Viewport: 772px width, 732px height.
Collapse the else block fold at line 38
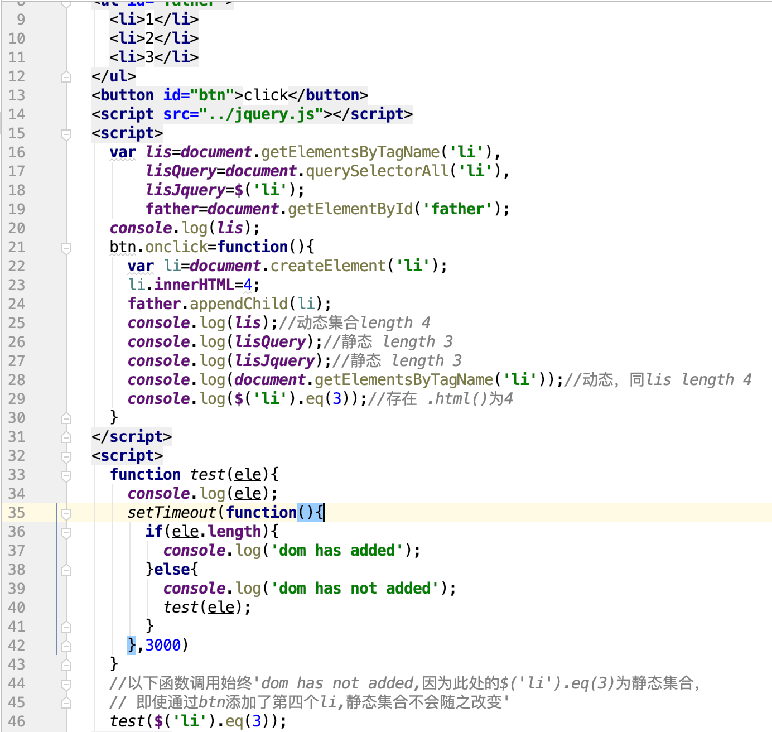(x=66, y=570)
